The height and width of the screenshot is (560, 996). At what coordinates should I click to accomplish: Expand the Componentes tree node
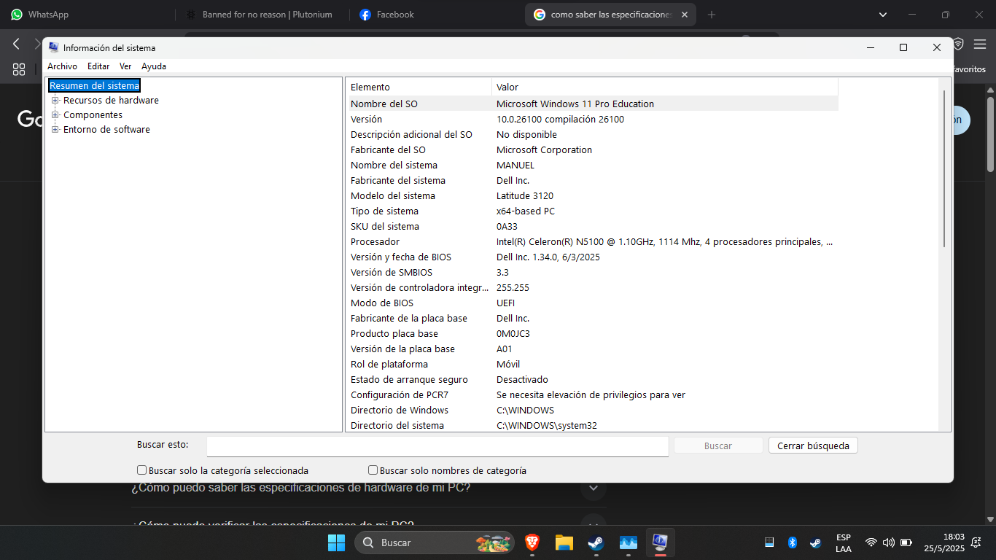pos(55,115)
